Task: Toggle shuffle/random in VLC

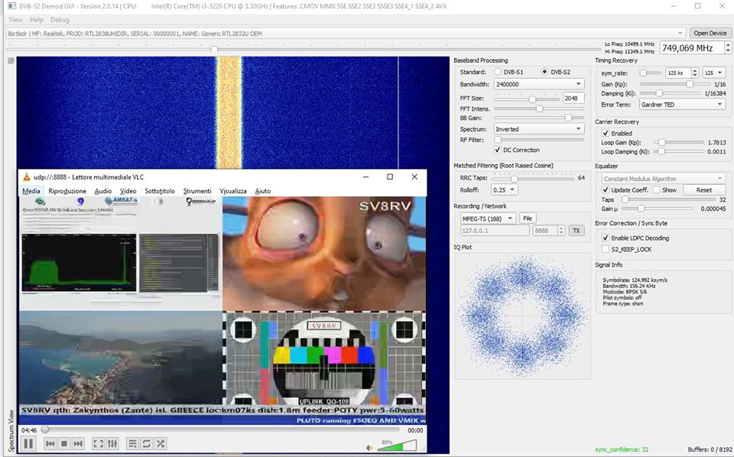Action: pyautogui.click(x=161, y=443)
